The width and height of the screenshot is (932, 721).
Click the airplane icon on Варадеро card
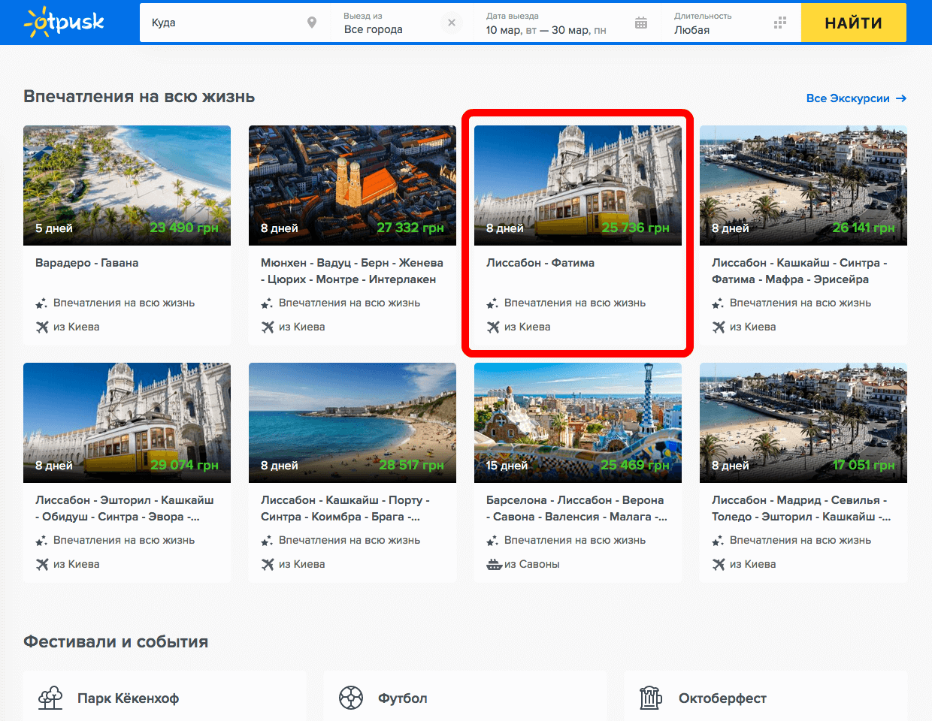pos(42,327)
